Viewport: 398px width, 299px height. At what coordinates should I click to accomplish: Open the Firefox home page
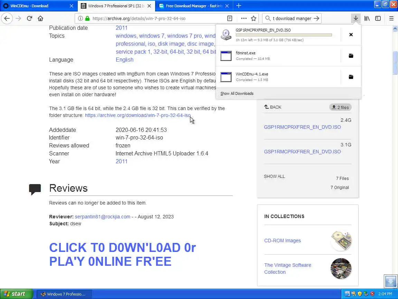click(x=40, y=18)
